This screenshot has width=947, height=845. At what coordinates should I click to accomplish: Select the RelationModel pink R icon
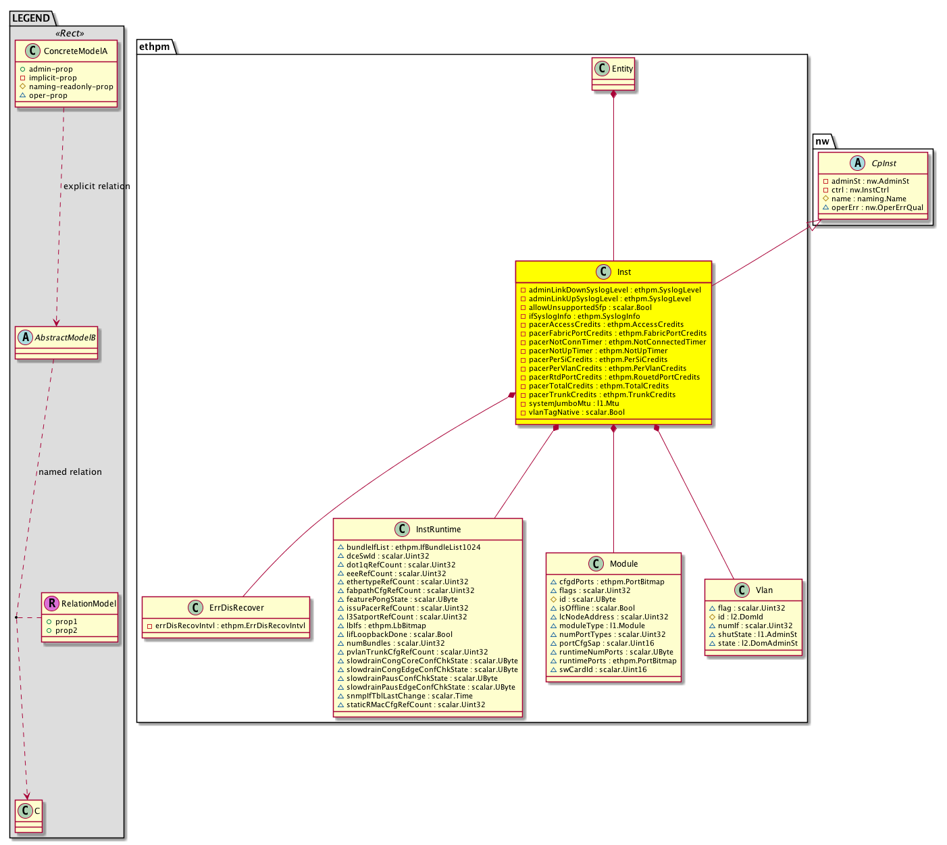click(x=51, y=603)
